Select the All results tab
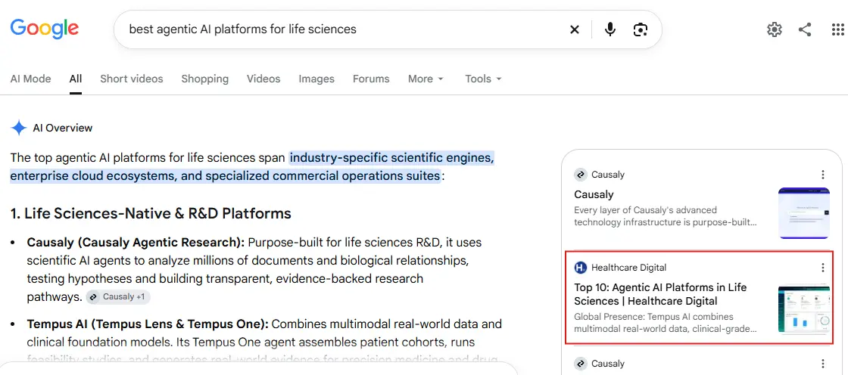Screen dimensions: 848x375 click(x=76, y=79)
